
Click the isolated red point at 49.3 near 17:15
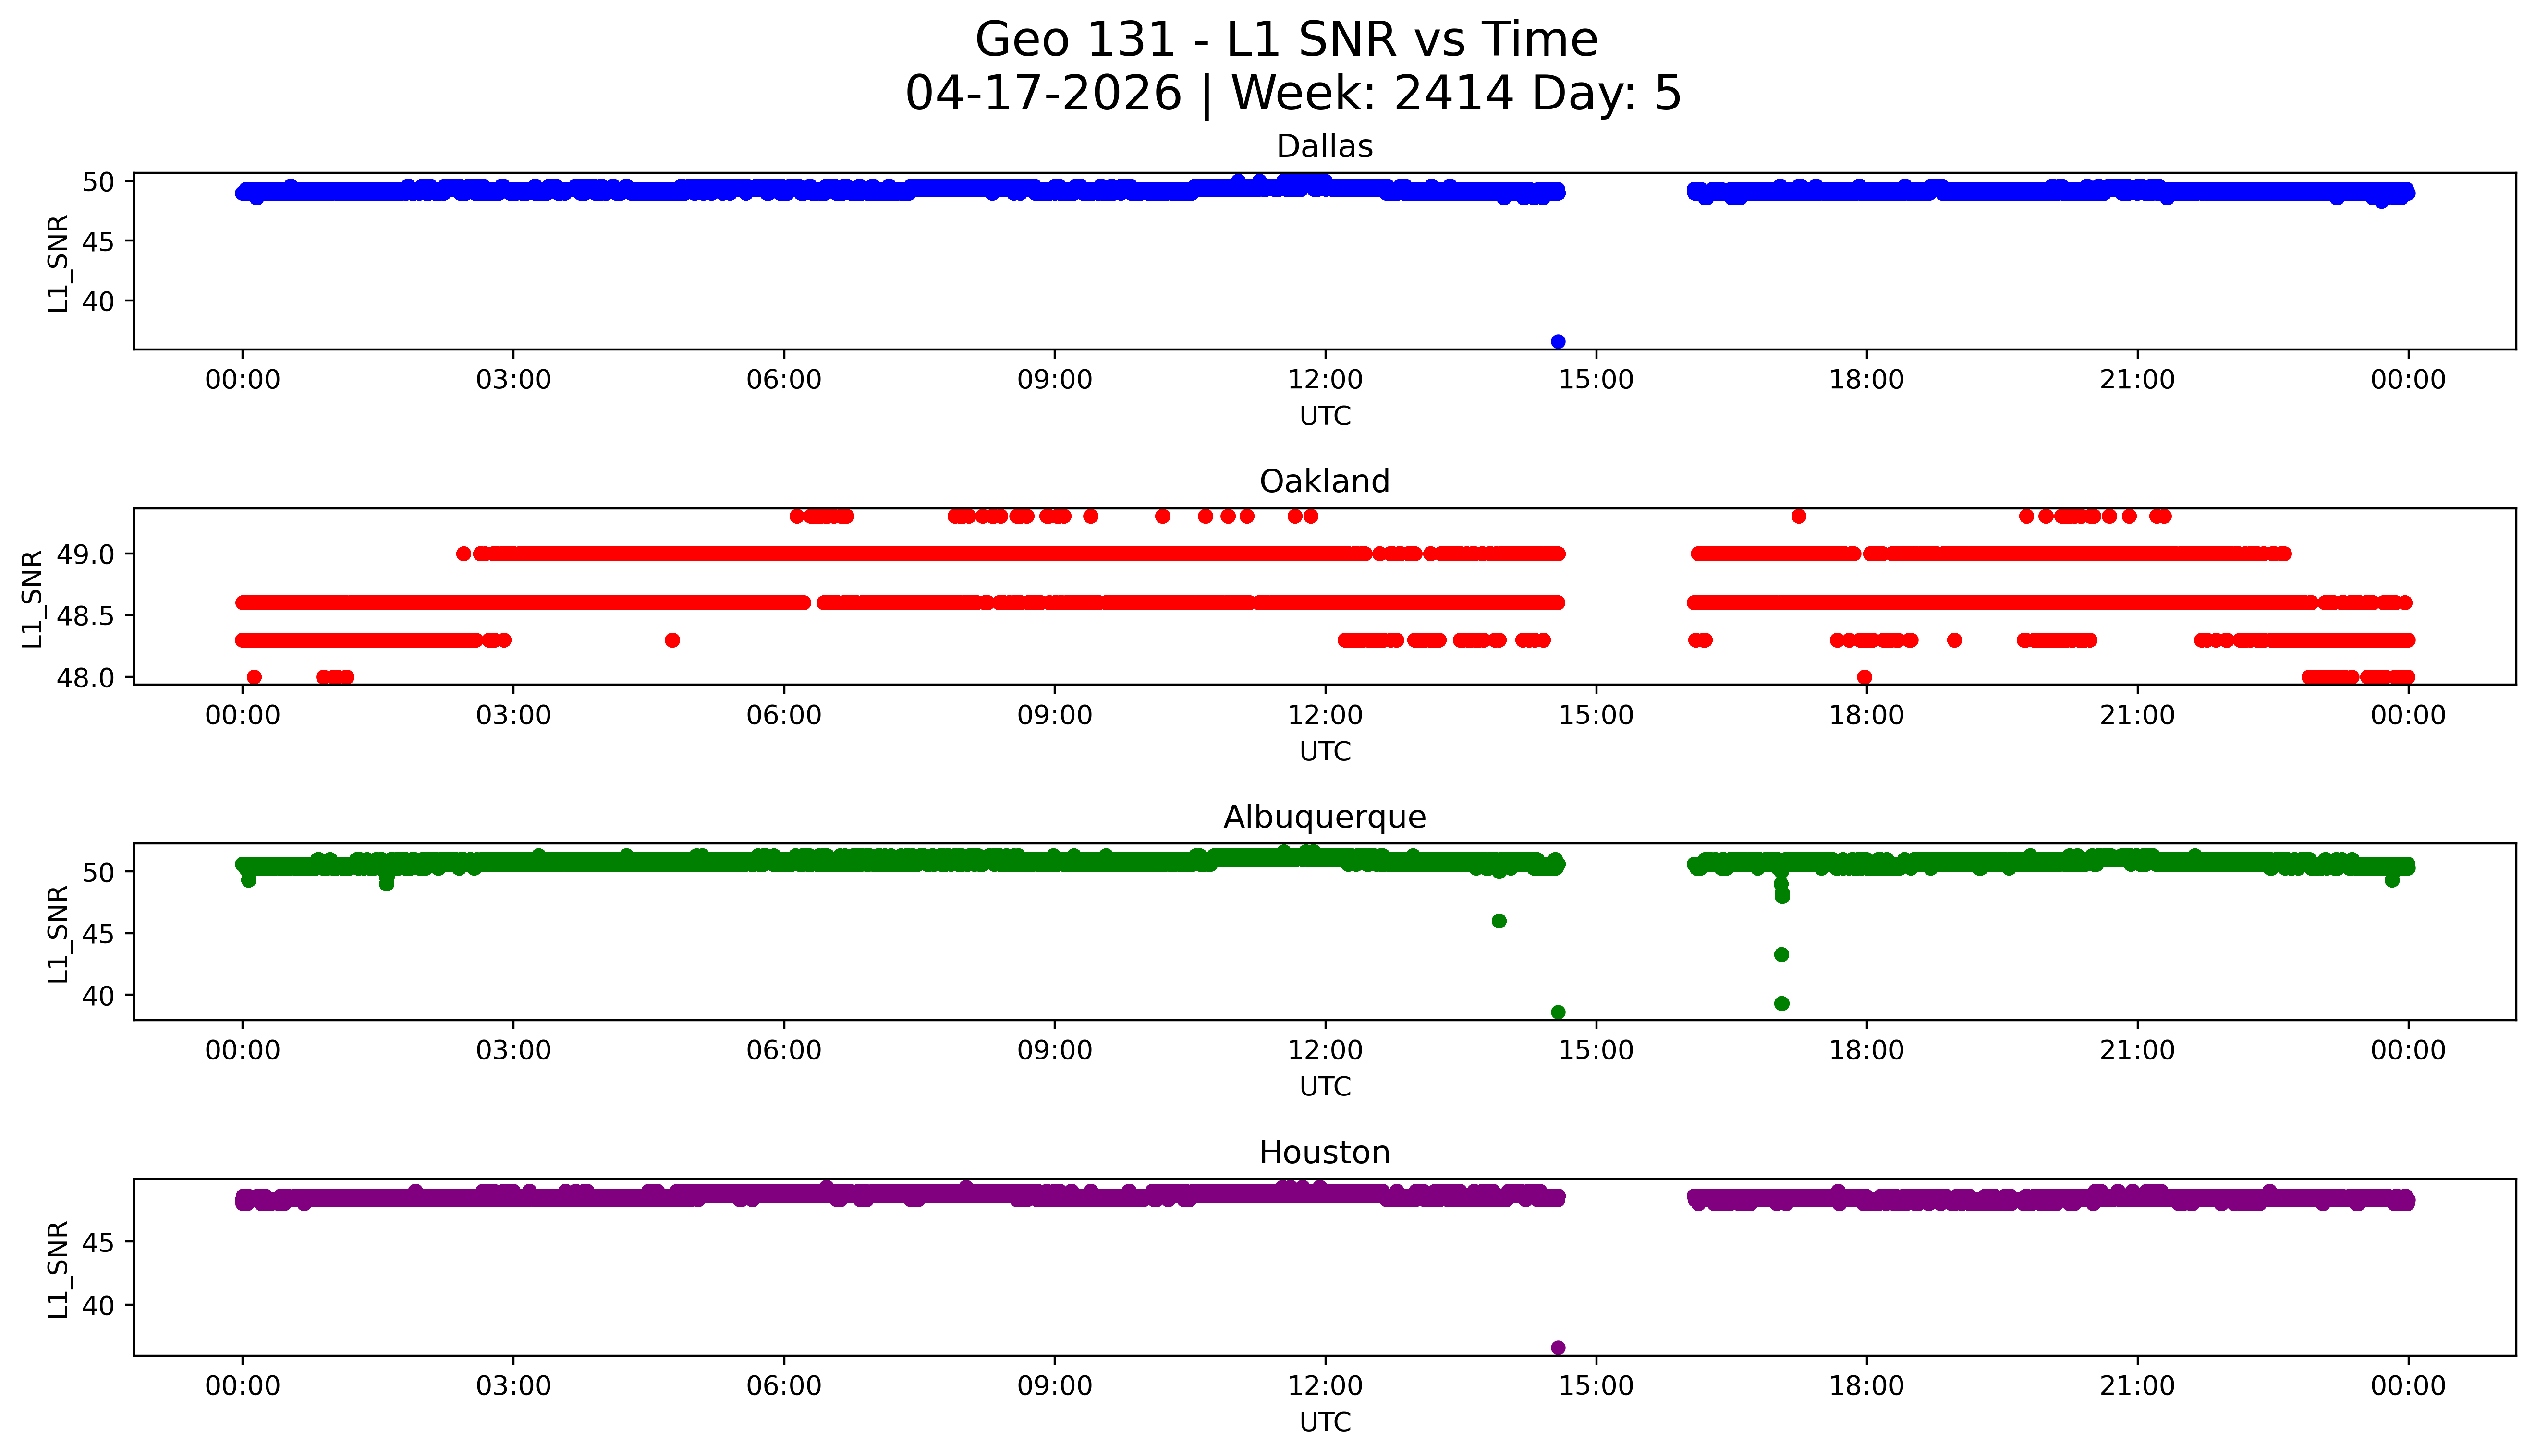click(1799, 516)
